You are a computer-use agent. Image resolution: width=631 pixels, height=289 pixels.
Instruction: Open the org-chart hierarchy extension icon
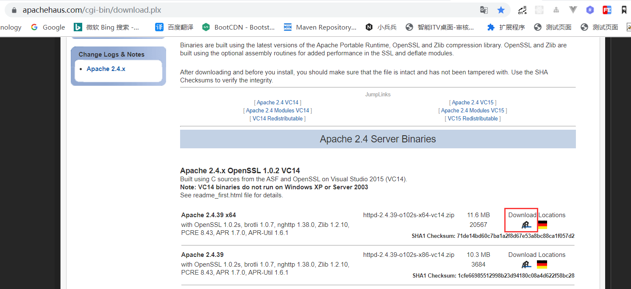pos(556,10)
